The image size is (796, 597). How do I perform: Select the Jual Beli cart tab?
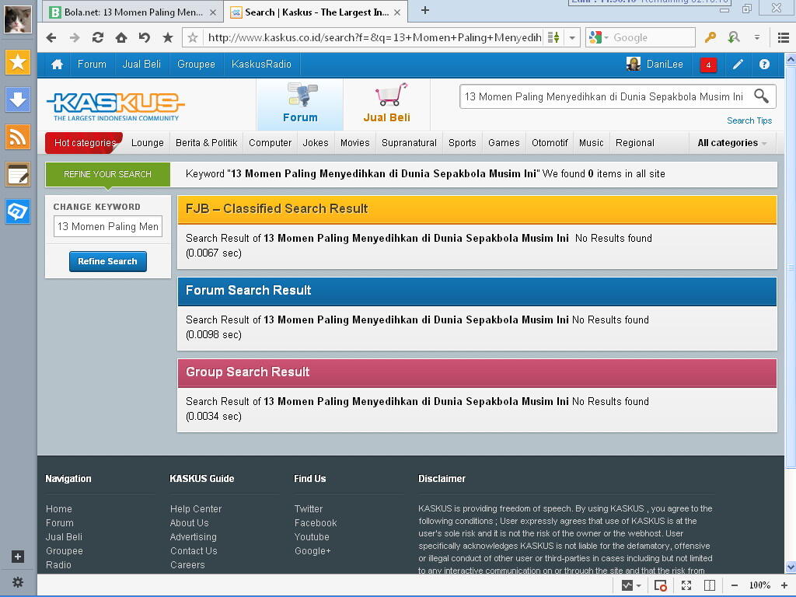pos(387,104)
